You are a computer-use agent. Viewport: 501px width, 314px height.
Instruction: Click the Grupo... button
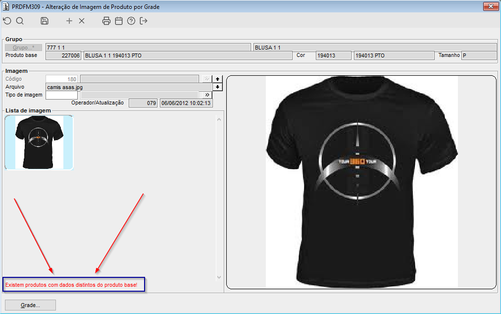click(24, 48)
